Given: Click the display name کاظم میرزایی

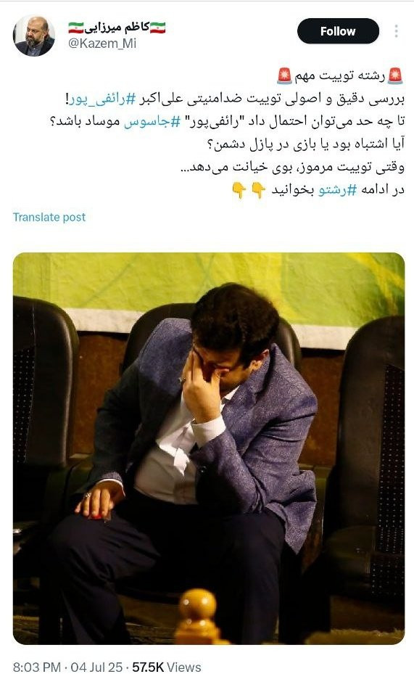Looking at the screenshot, I should coord(117,28).
